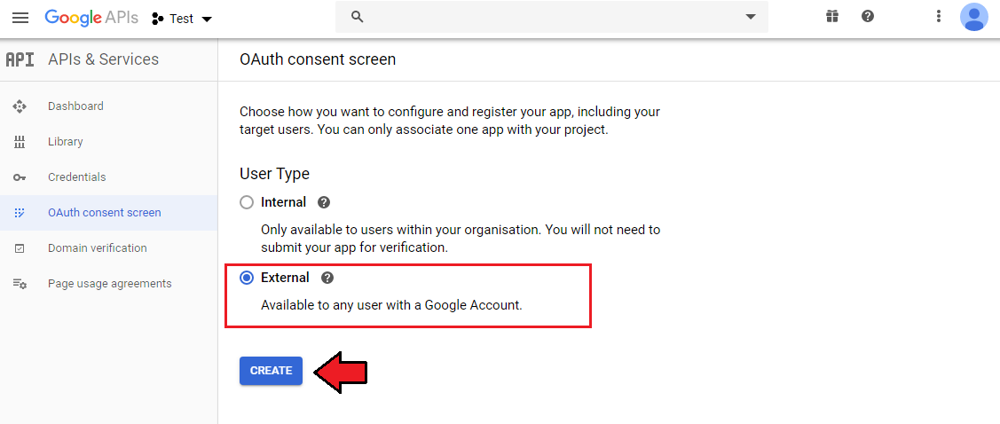The width and height of the screenshot is (1000, 424).
Task: Click the OAuth consent screen sidebar icon
Action: [20, 213]
